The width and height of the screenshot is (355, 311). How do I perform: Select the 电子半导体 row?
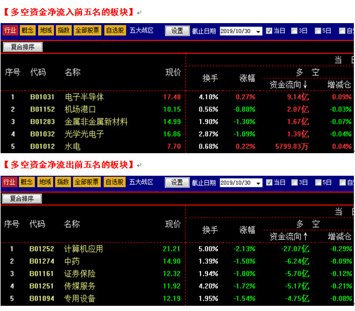coord(84,97)
